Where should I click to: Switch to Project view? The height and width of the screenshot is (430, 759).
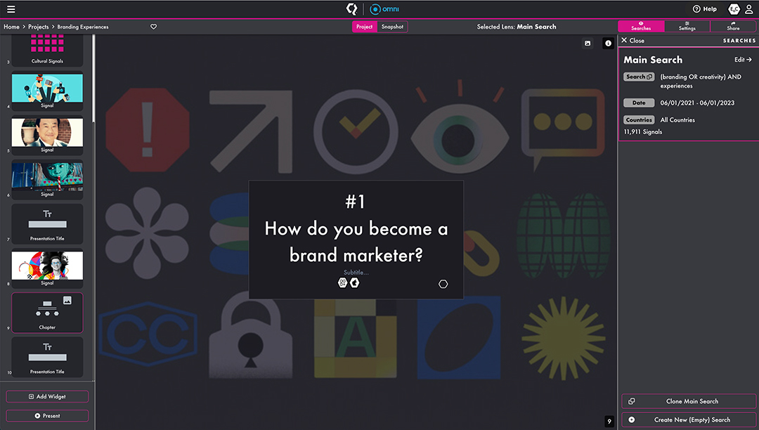tap(364, 27)
